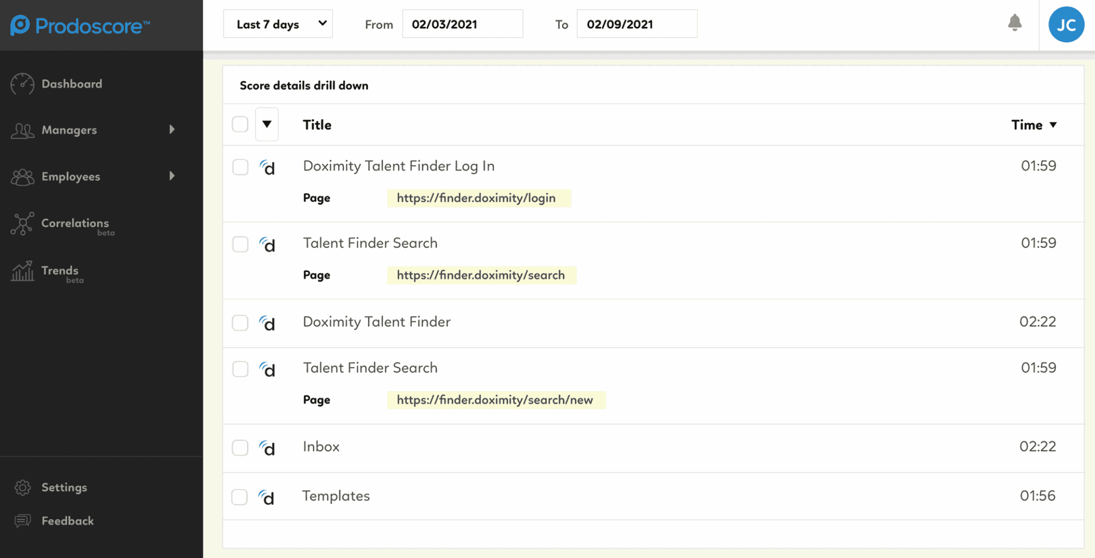Click the Title column header
1095x558 pixels.
(x=317, y=125)
